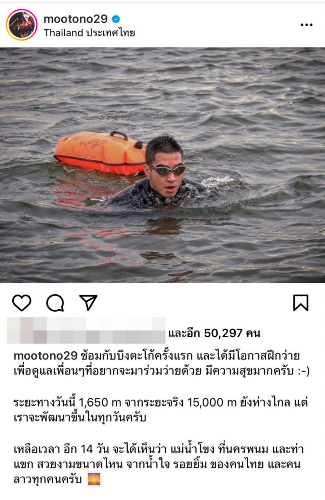Image resolution: width=325 pixels, height=500 pixels.
Task: Save the post with the bookmark icon
Action: (301, 303)
